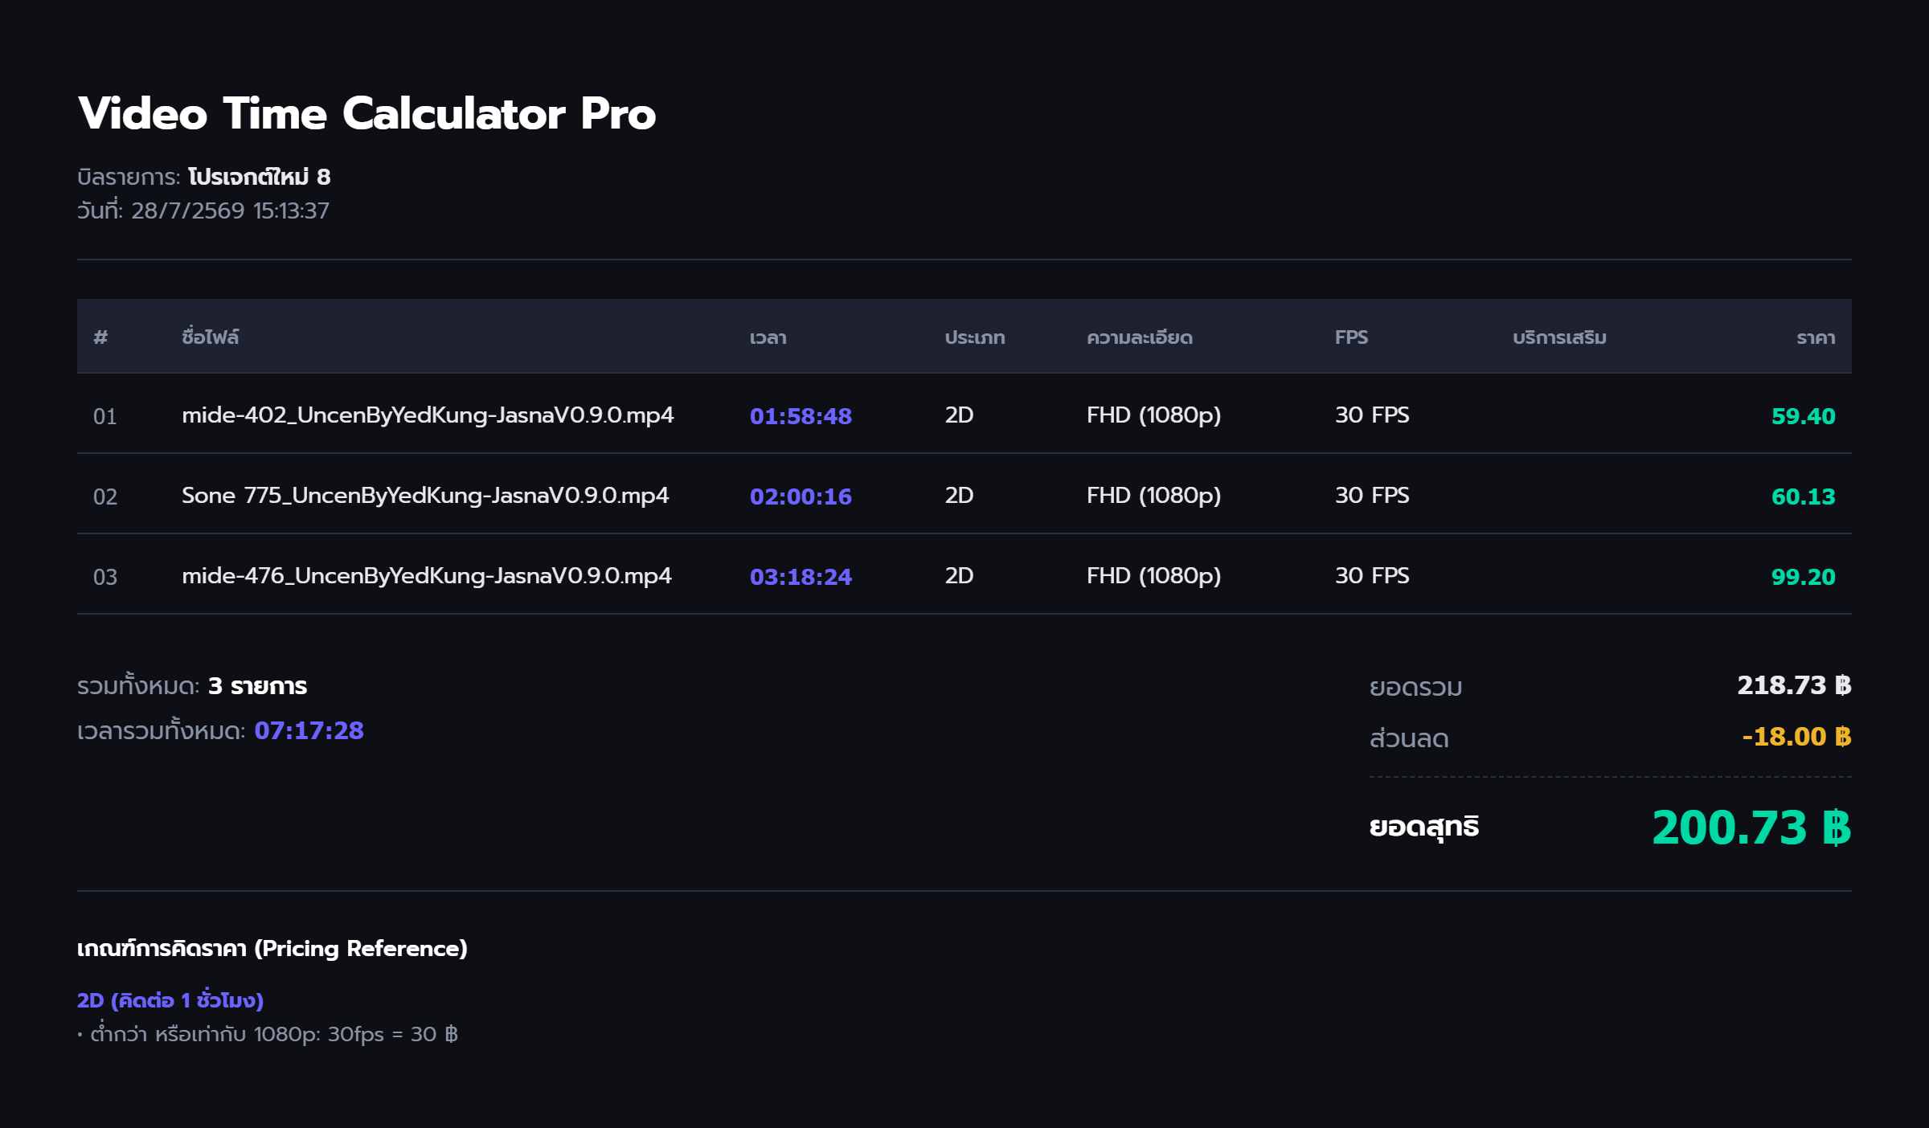This screenshot has width=1929, height=1128.
Task: Click the ชื่อไฟล์ column header
Action: 211,337
